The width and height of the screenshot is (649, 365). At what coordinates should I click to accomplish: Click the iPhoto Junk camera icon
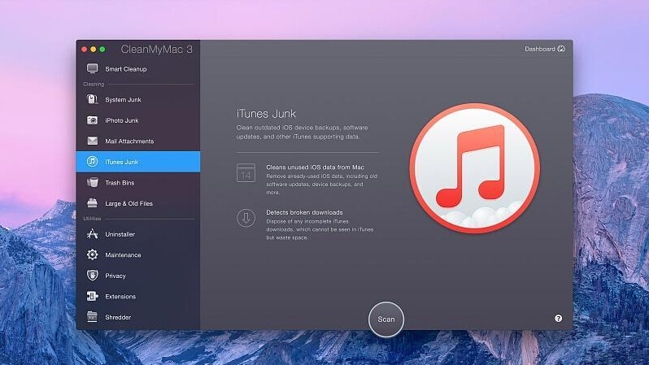pyautogui.click(x=92, y=120)
